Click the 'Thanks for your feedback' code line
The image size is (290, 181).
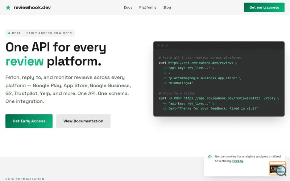coord(210,108)
